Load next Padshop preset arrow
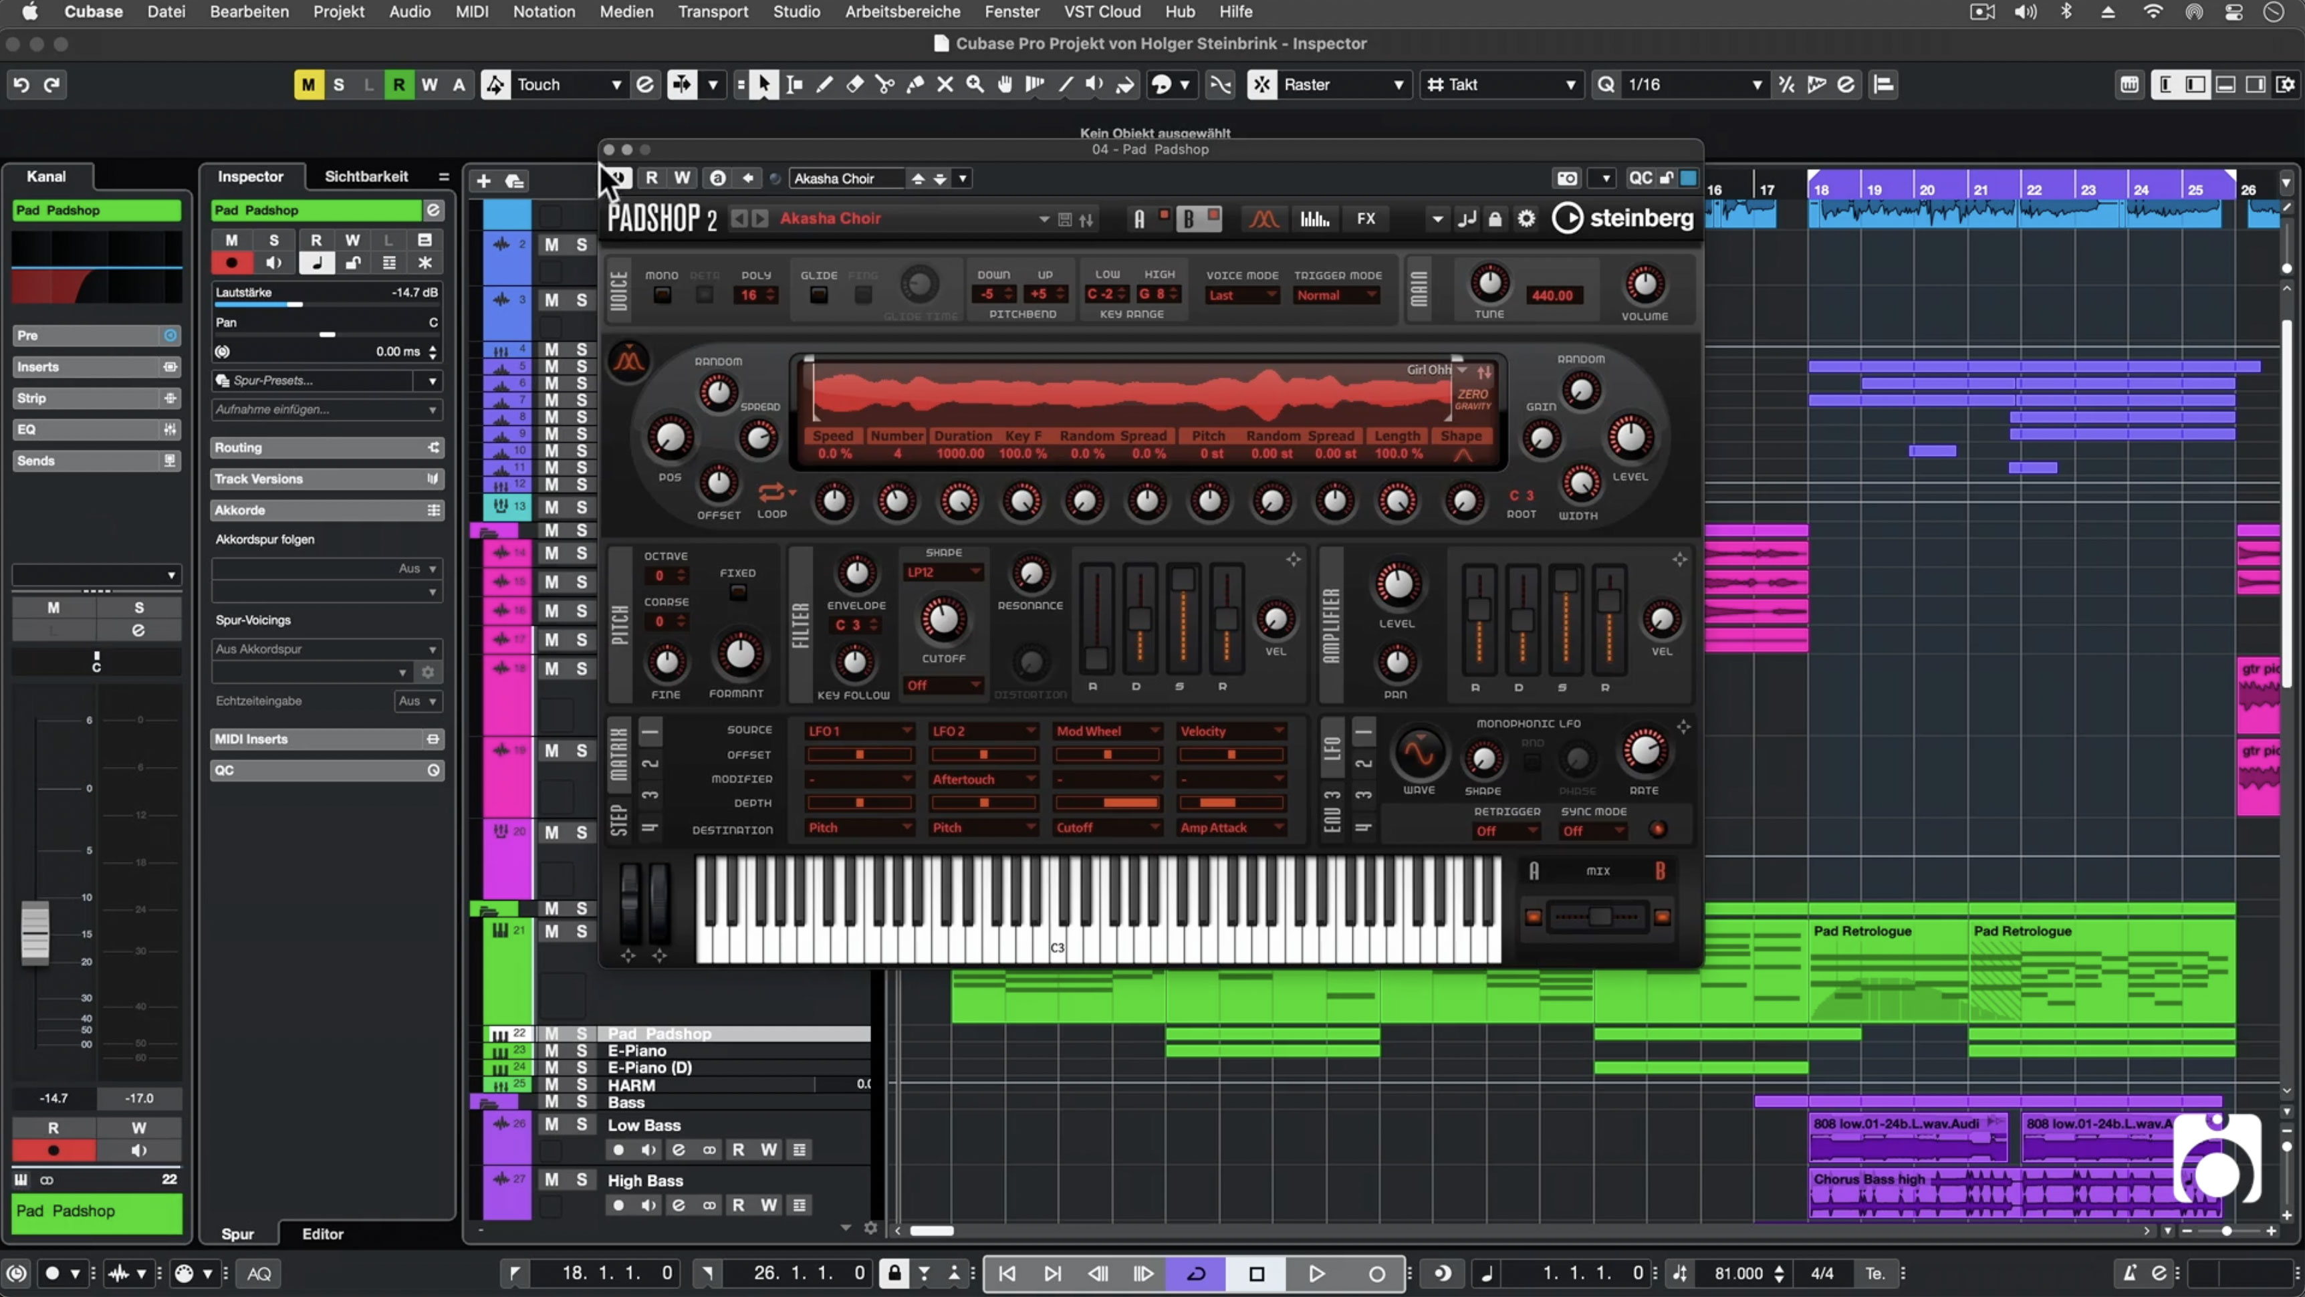 (759, 219)
